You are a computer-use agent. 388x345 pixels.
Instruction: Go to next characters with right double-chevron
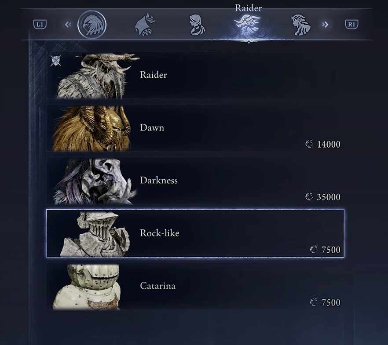click(x=325, y=24)
